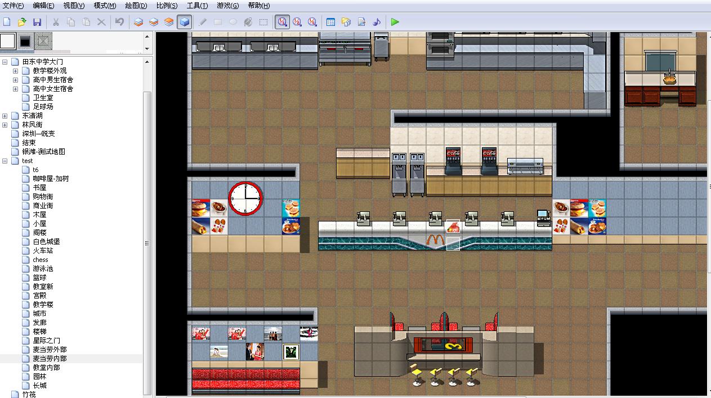Switch to Layer 2 editing mode
Screen dimensions: 711x398
point(154,22)
